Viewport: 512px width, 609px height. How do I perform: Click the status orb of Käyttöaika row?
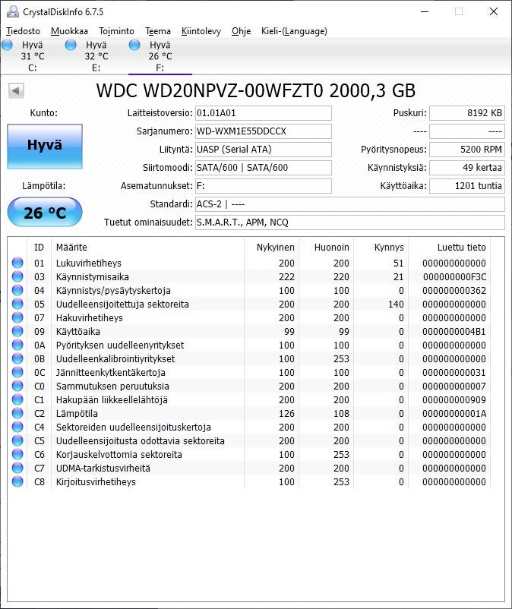pyautogui.click(x=17, y=331)
